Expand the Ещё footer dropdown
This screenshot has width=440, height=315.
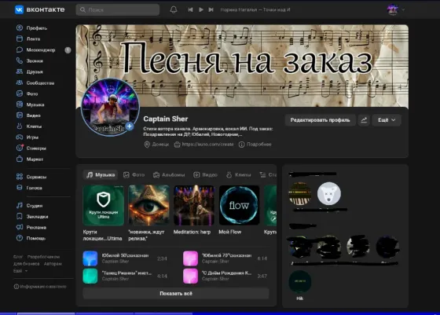pos(20,271)
